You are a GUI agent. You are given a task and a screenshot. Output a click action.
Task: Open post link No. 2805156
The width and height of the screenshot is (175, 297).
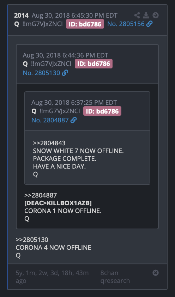(x=126, y=24)
